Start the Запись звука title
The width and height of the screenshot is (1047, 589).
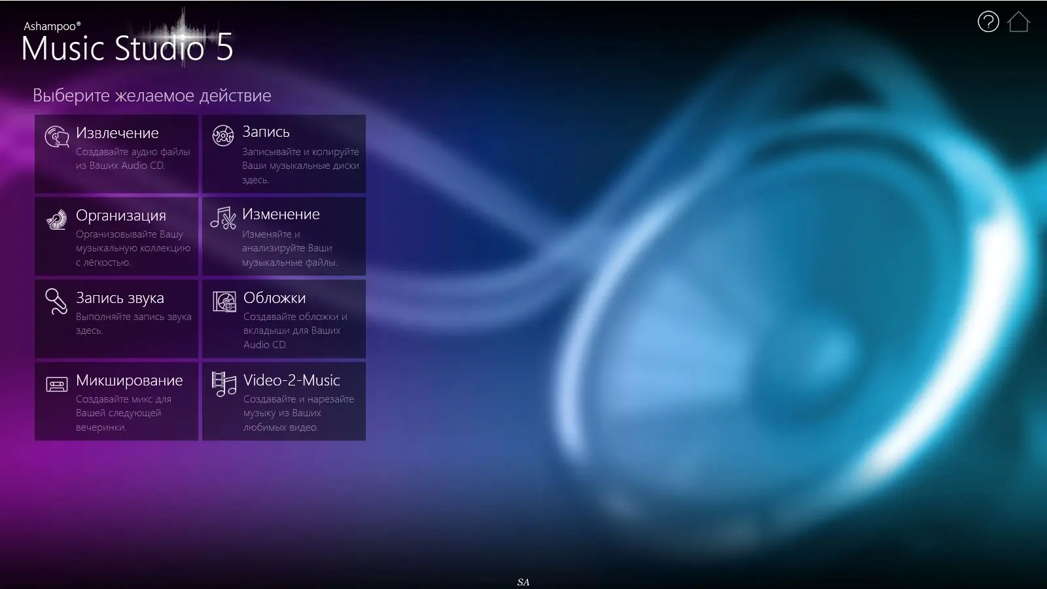coord(120,298)
